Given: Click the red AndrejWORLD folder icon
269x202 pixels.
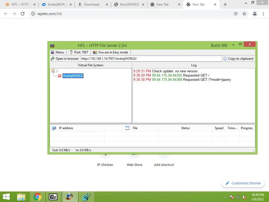Looking at the screenshot, I should click(x=60, y=75).
